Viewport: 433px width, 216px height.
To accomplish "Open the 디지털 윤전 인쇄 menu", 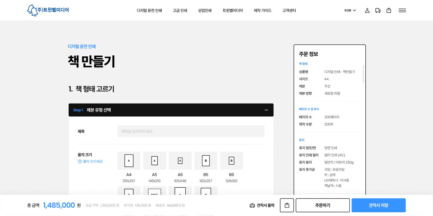I will (x=149, y=10).
